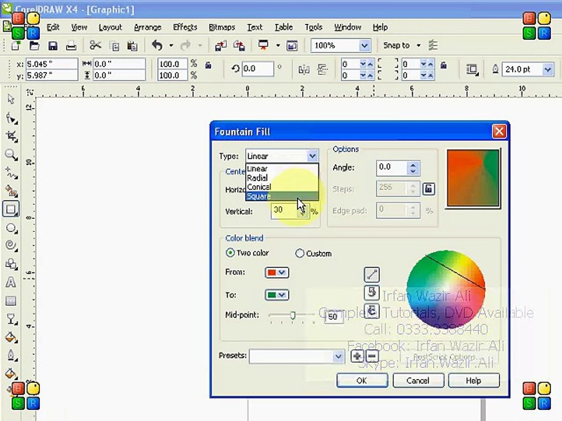Screen dimensions: 562x421
Task: Open the Type dropdown arrow
Action: (312, 156)
